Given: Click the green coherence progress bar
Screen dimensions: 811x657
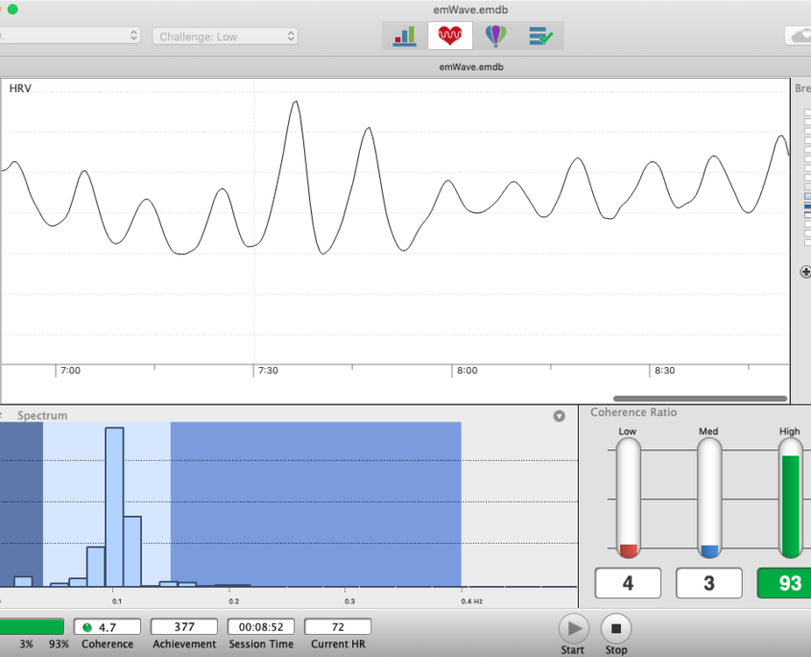Looking at the screenshot, I should [x=32, y=627].
